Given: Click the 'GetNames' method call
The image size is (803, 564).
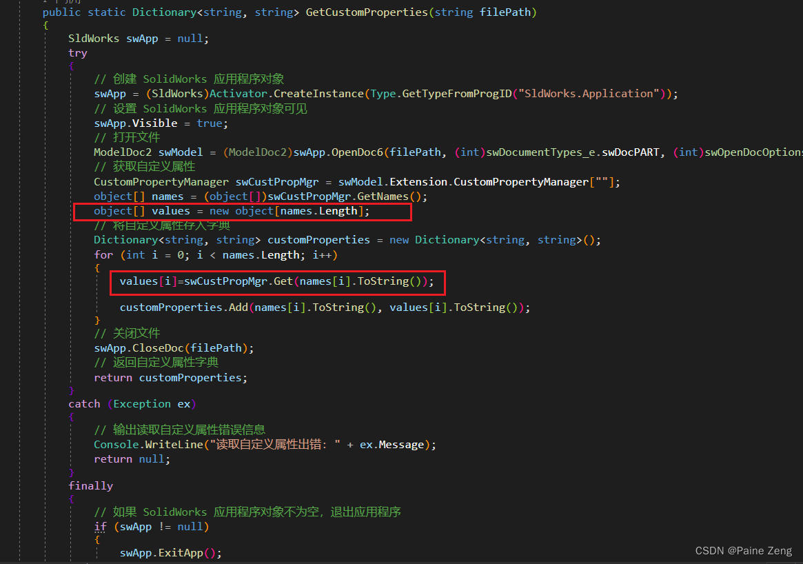Looking at the screenshot, I should (x=383, y=197).
